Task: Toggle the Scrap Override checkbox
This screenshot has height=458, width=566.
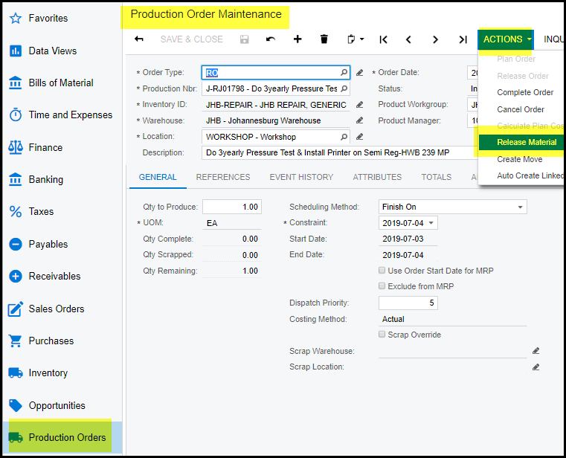Action: pyautogui.click(x=382, y=335)
